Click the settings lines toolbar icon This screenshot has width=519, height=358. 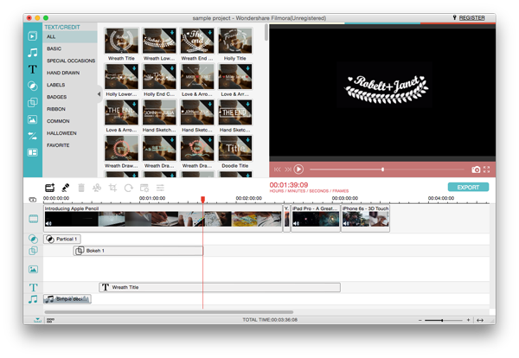(x=160, y=188)
